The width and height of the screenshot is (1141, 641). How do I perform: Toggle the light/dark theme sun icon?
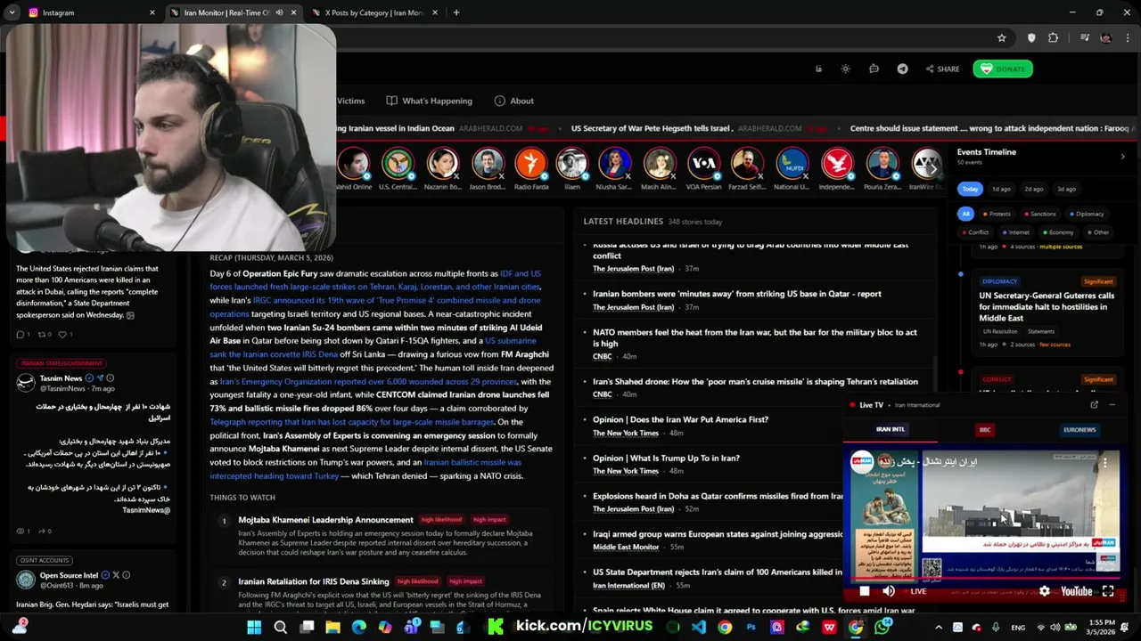click(845, 69)
